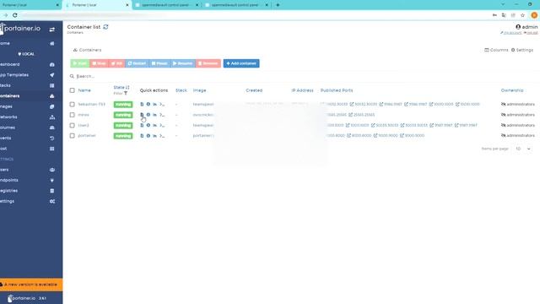This screenshot has width=540, height=304.
Task: Switch to first openmediavault control panel tab
Action: click(x=167, y=5)
